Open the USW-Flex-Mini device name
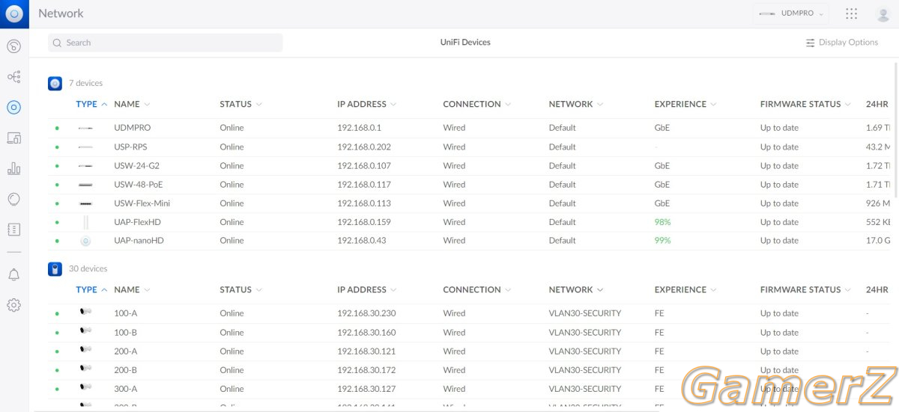Viewport: 899px width, 412px height. click(142, 203)
